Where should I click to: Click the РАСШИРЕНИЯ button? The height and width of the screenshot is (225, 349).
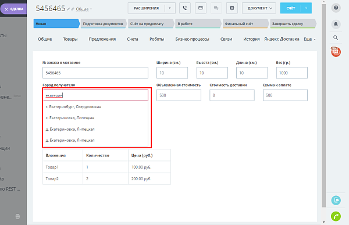(x=146, y=8)
